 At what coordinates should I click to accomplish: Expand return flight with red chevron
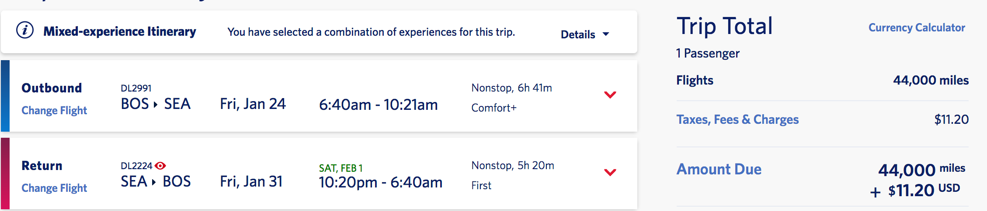coord(610,172)
